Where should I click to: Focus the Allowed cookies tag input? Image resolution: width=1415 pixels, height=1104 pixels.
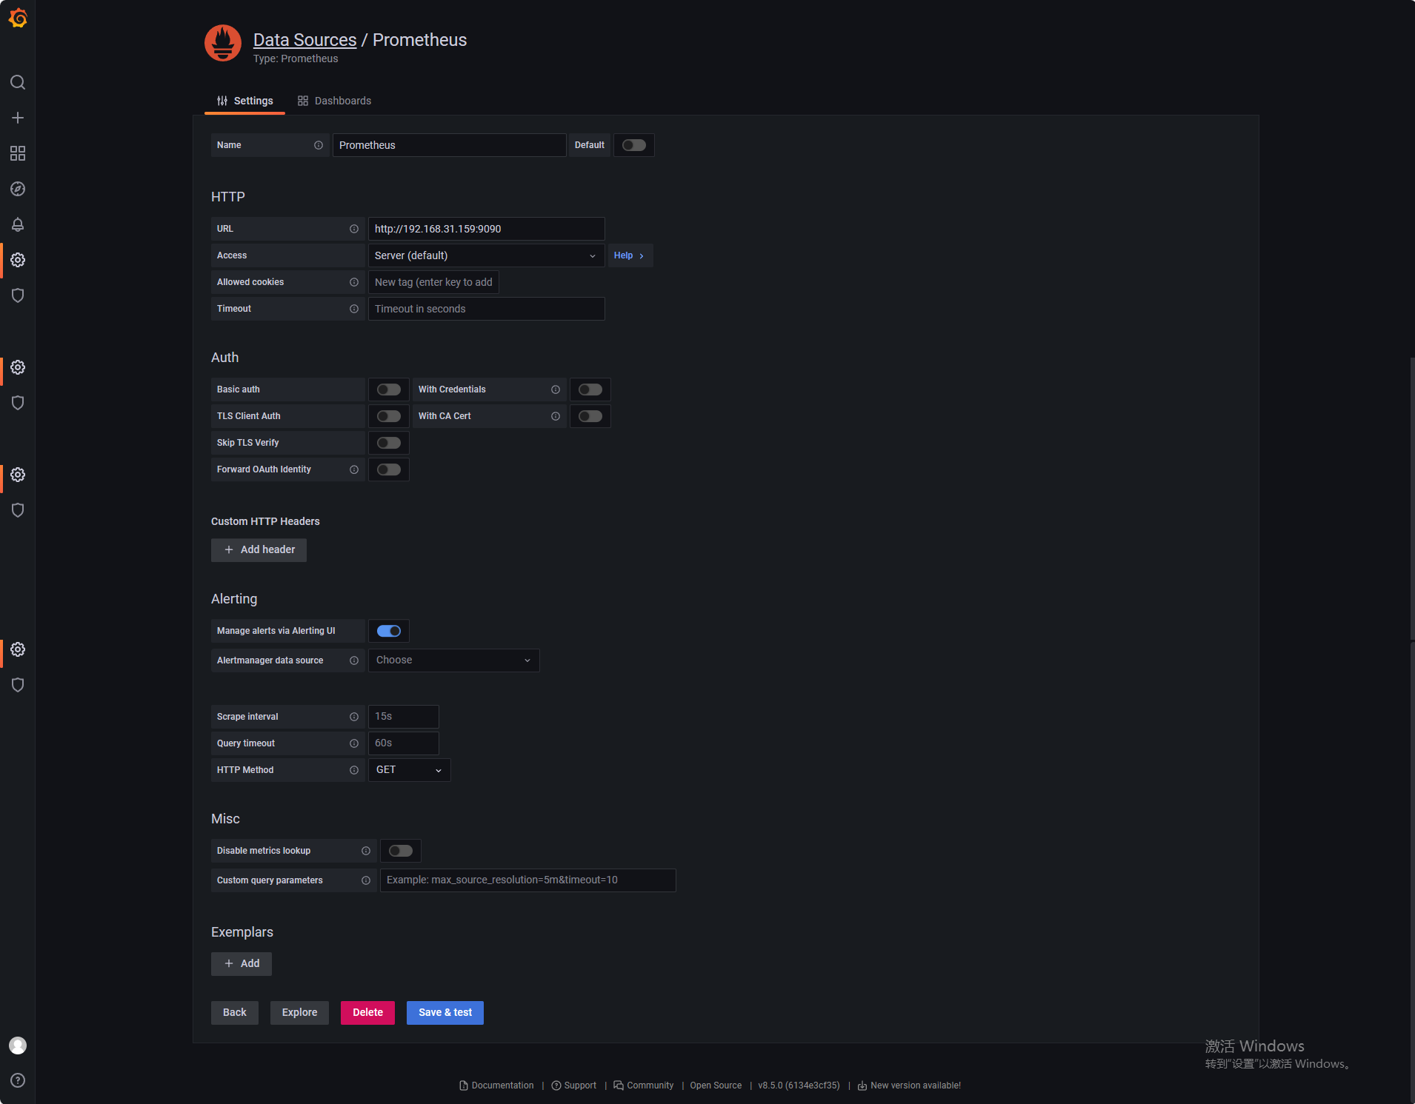pyautogui.click(x=433, y=282)
